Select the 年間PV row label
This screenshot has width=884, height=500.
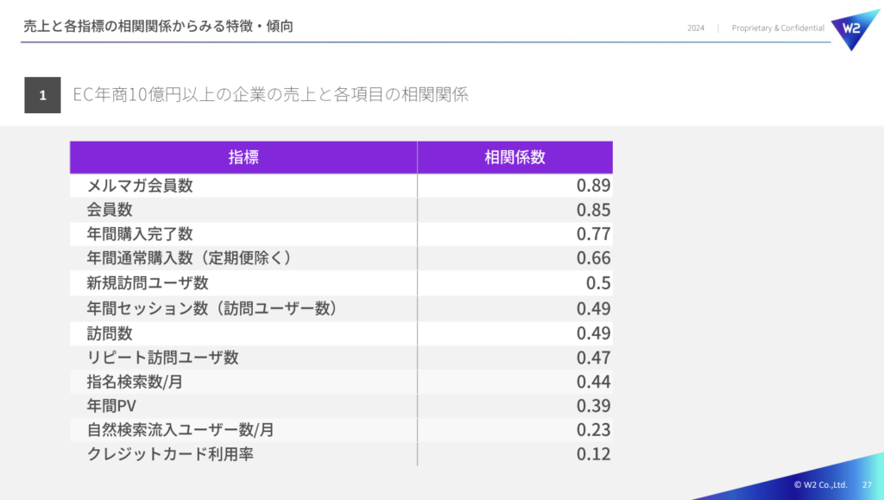click(112, 406)
